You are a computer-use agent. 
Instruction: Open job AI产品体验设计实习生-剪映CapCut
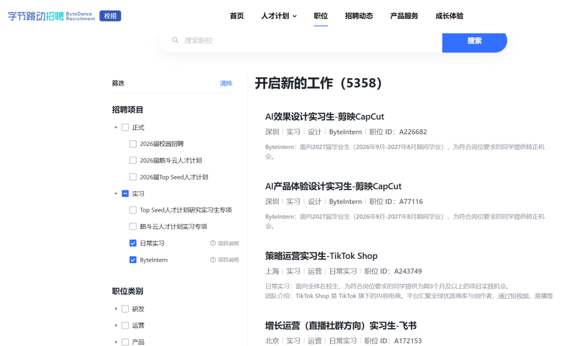click(x=333, y=186)
